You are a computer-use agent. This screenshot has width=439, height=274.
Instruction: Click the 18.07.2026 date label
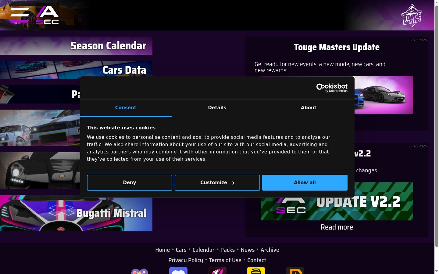[418, 40]
